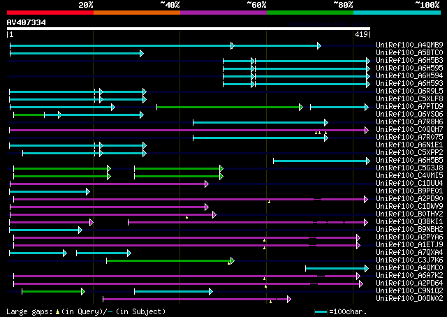Viewport: 447px width, 317px height.
Task: Click the UniRef100_B9NBH2 label
Action: pos(409,230)
